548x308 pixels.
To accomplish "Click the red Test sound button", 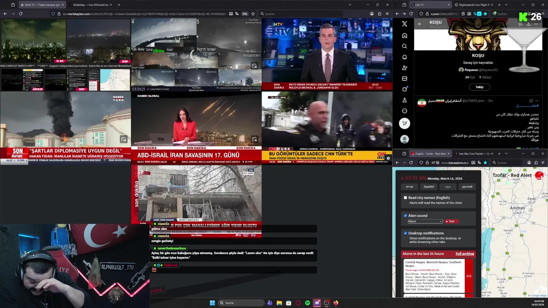I will (452, 221).
